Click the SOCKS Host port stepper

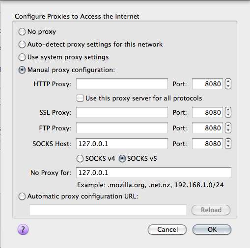click(x=228, y=144)
